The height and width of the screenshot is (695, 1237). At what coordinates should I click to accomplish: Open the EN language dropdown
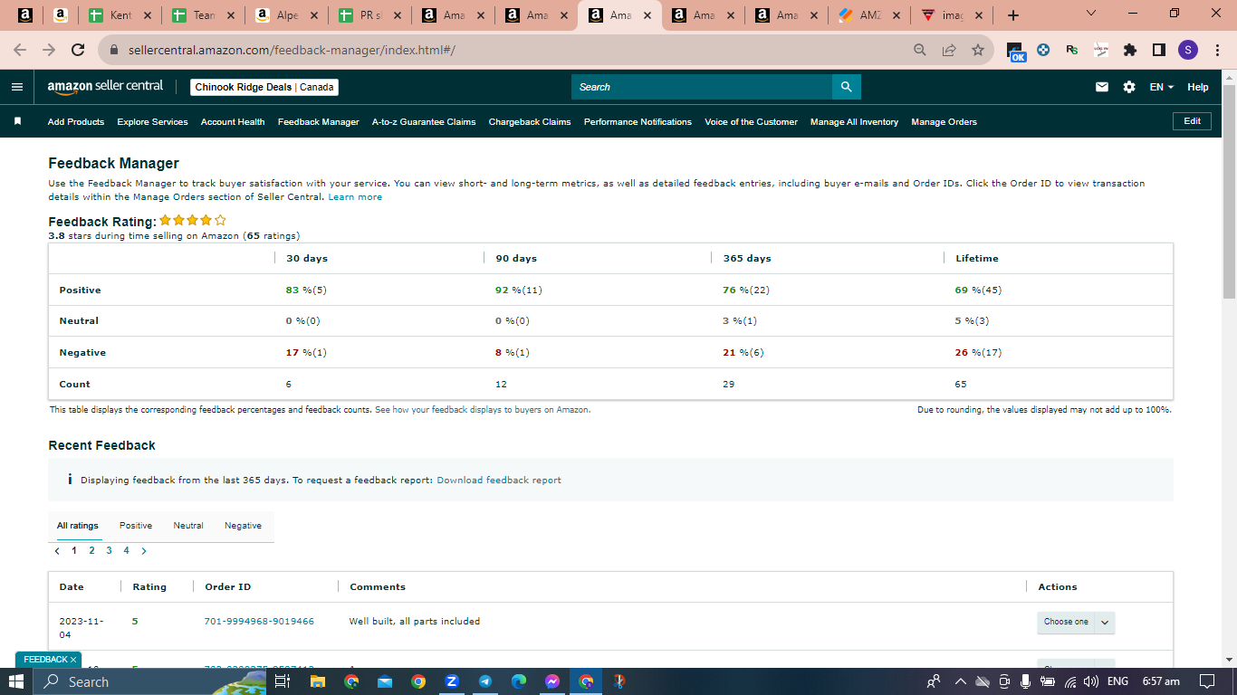[x=1161, y=87]
